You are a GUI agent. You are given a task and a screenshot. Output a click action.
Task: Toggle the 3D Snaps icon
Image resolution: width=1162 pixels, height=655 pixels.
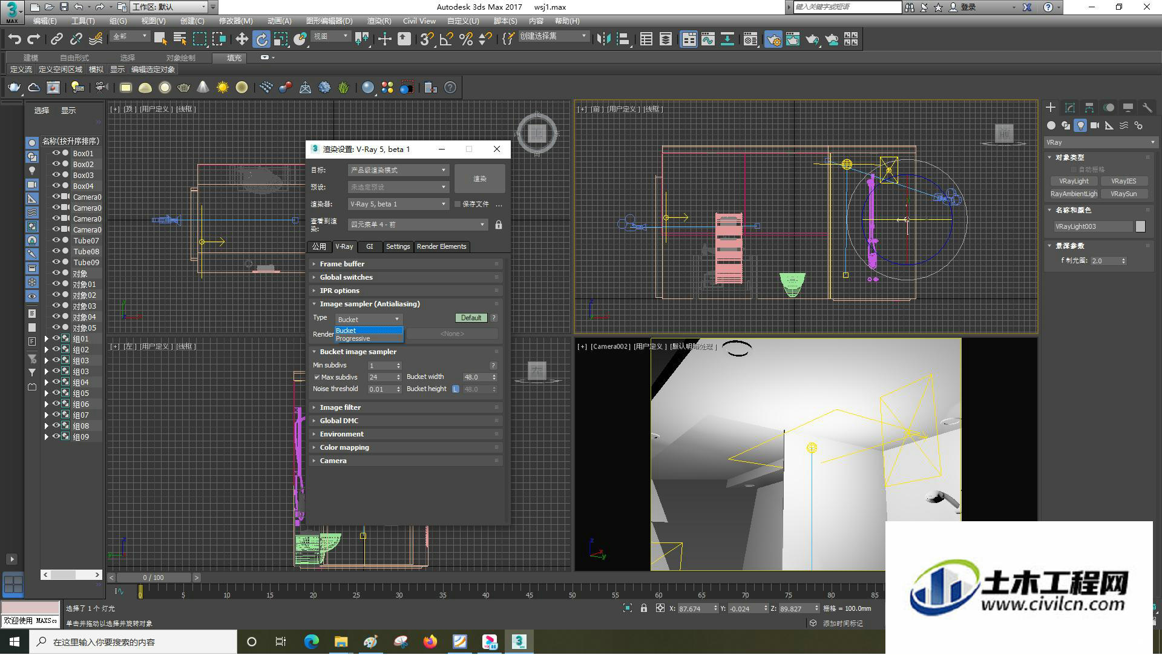coord(427,39)
